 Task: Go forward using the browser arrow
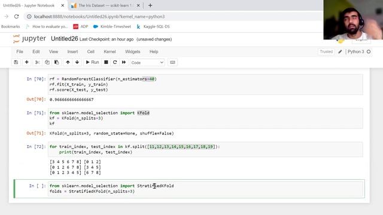click(x=7, y=17)
